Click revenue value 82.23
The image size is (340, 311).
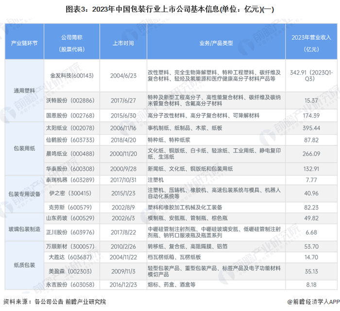coord(311,207)
